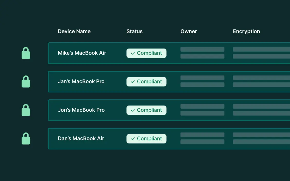This screenshot has width=290, height=181.
Task: Click the Encryption placeholder in Jan's MacBook Pro row
Action: [261, 81]
